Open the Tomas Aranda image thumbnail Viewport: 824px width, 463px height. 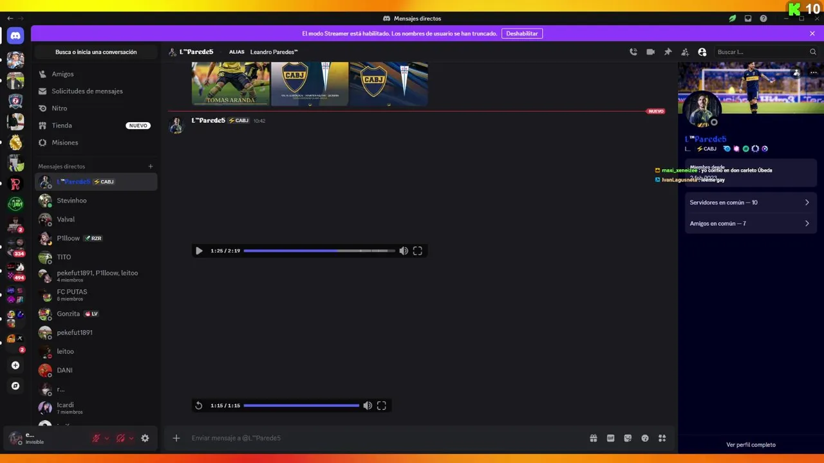230,84
